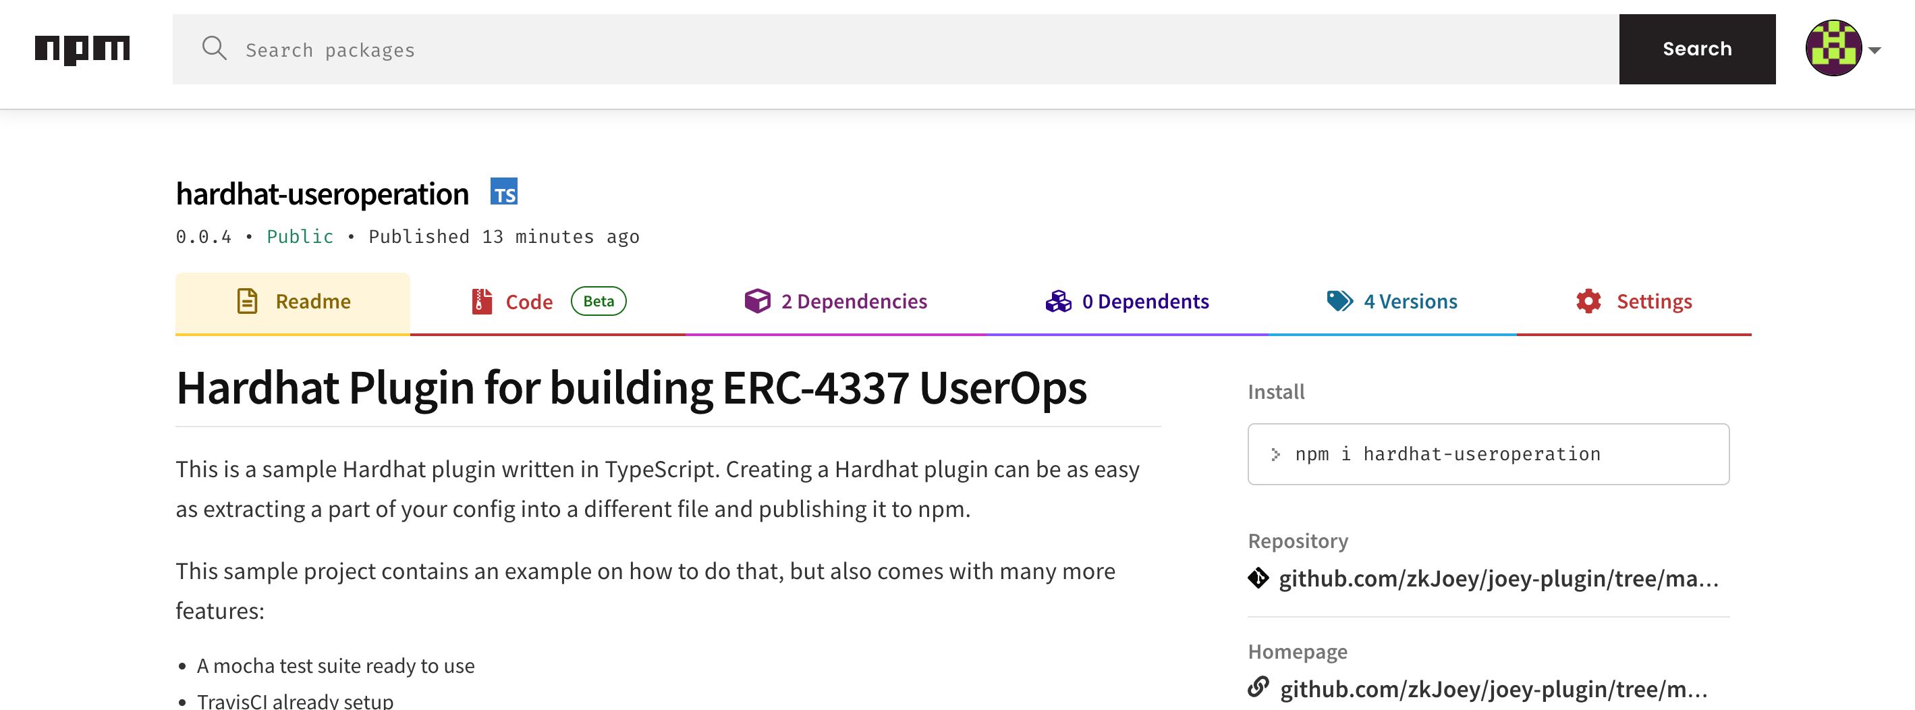Image resolution: width=1915 pixels, height=710 pixels.
Task: Click the TypeScript TS badge icon
Action: pyautogui.click(x=504, y=192)
